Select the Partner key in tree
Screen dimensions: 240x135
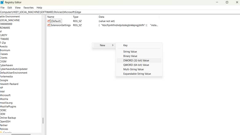click(x=4, y=125)
